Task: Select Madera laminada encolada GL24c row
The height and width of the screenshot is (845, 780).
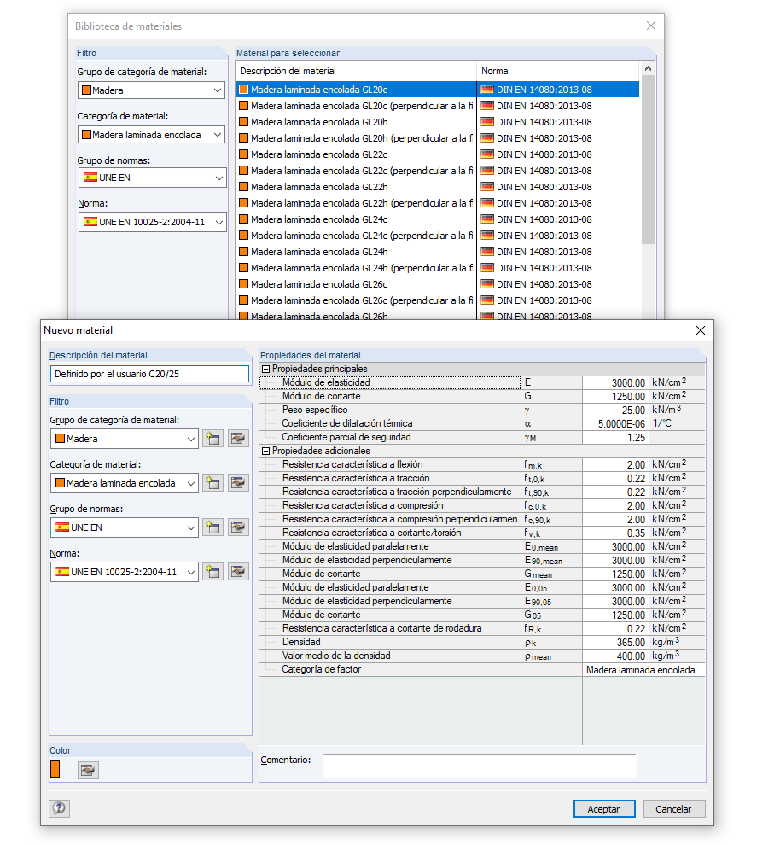Action: click(x=437, y=219)
